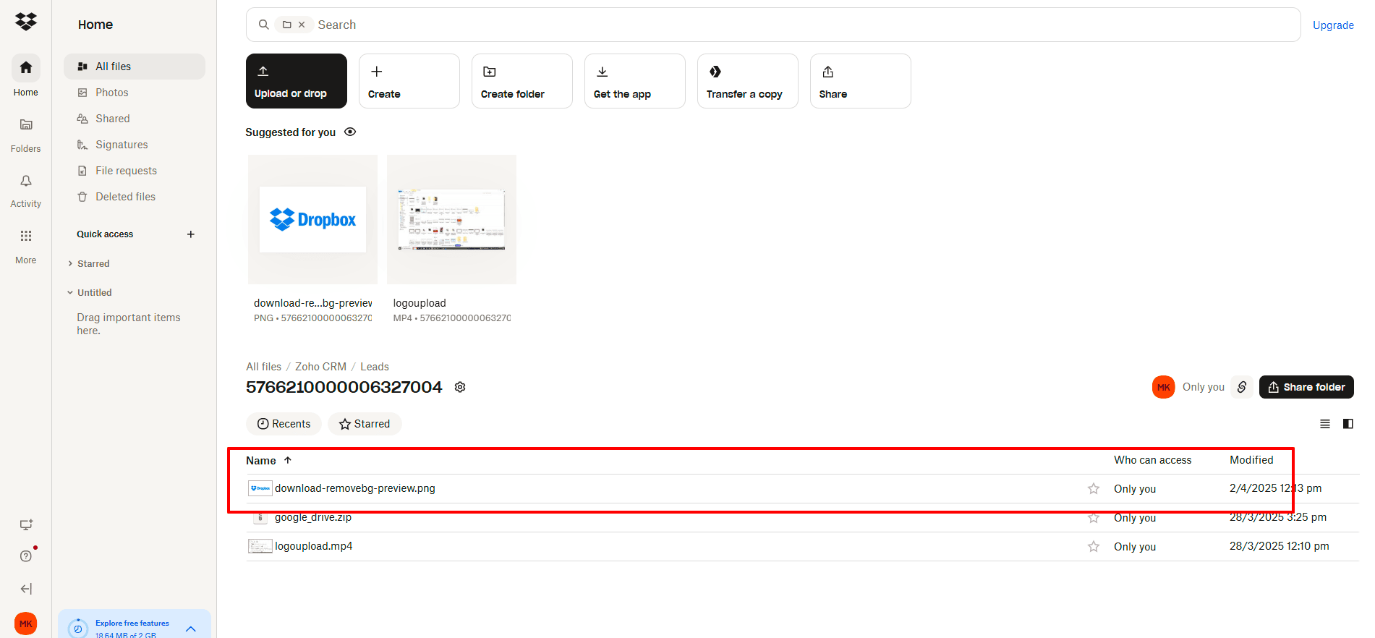Open the More apps grid

[26, 236]
